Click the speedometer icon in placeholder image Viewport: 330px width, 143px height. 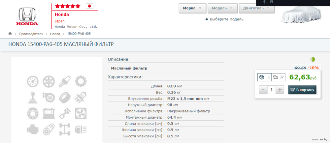(x=33, y=82)
